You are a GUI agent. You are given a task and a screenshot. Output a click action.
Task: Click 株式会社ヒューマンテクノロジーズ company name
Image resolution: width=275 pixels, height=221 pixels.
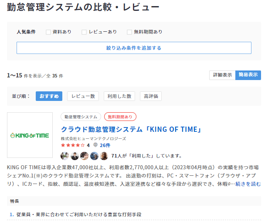[x=93, y=139]
